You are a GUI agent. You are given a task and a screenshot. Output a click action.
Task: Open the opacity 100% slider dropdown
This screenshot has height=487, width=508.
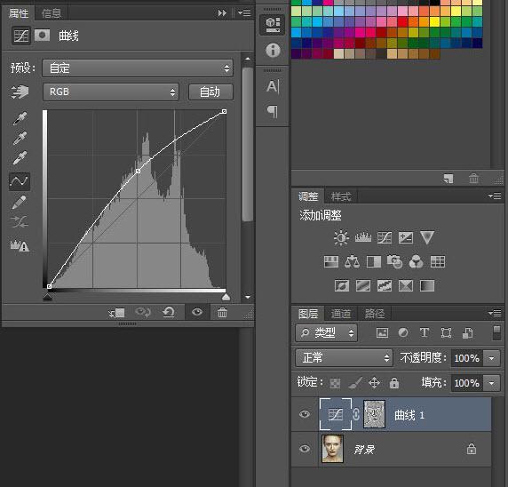(492, 358)
